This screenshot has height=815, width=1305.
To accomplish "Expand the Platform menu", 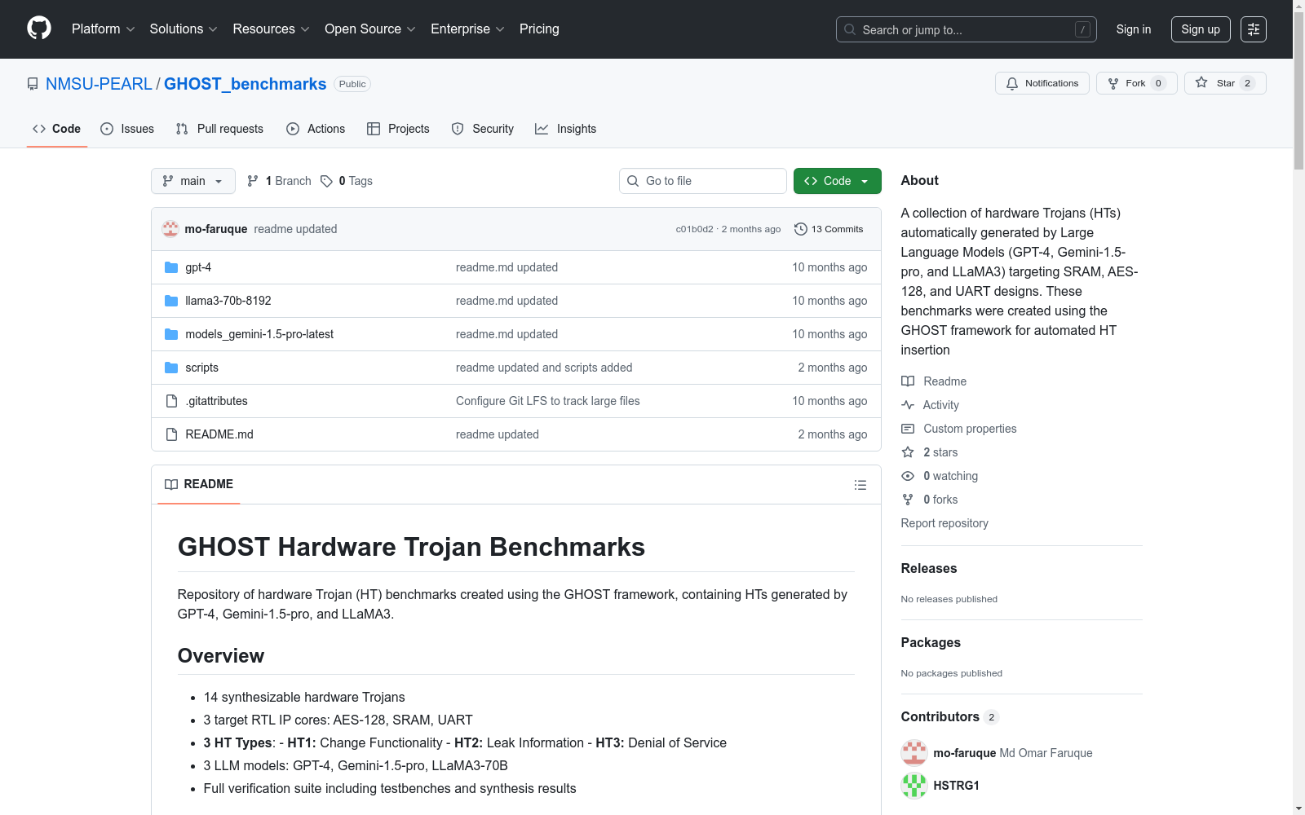I will (x=104, y=29).
